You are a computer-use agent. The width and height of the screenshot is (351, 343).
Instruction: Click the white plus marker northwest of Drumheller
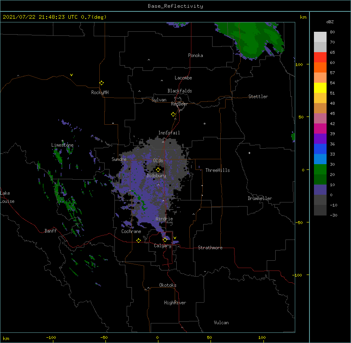(x=249, y=153)
